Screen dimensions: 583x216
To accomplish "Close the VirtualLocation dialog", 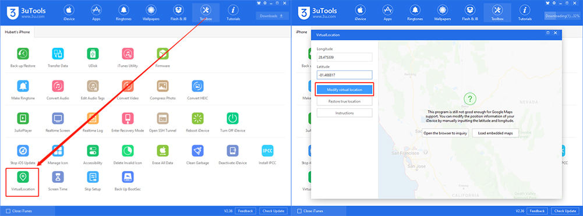I will (x=556, y=33).
